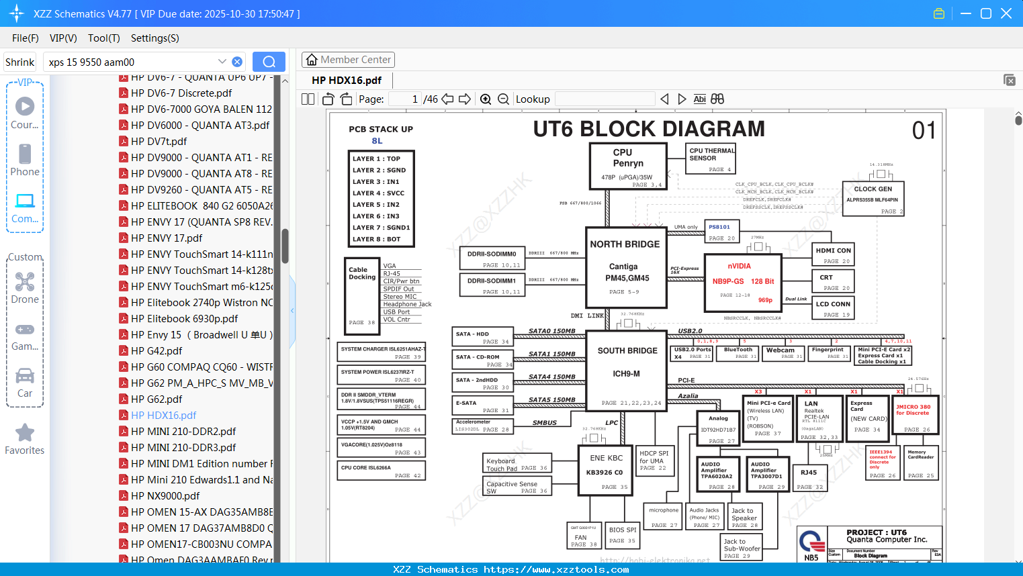Viewport: 1023px width, 576px height.
Task: Open HP MINI 210-DDR3.pdf
Action: coord(183,447)
